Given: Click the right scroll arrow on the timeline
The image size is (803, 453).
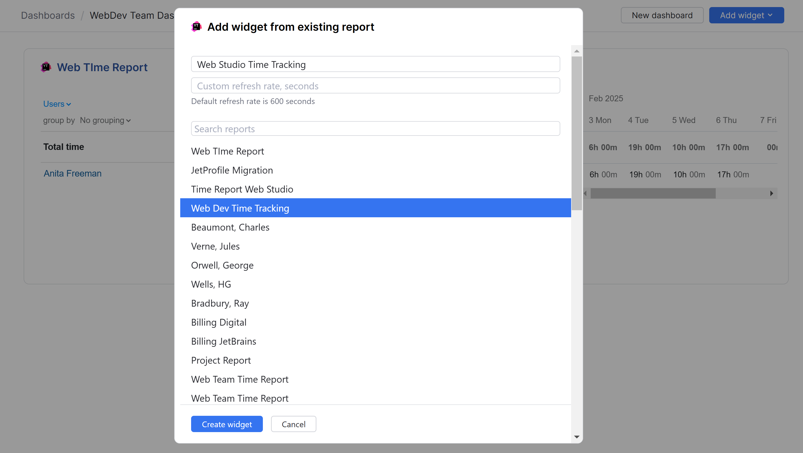Looking at the screenshot, I should [772, 193].
